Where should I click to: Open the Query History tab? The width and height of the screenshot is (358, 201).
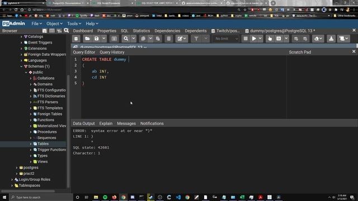[112, 52]
